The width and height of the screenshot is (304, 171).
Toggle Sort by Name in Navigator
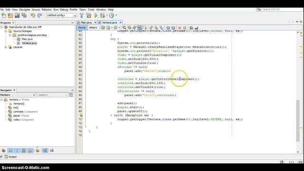tap(45, 151)
